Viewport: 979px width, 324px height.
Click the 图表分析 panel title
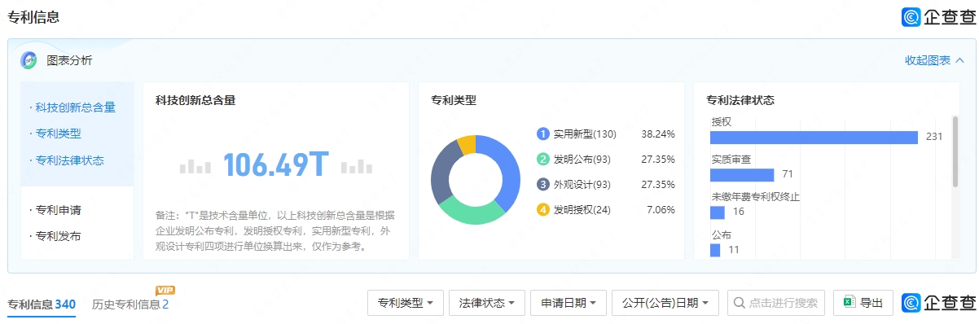[69, 60]
